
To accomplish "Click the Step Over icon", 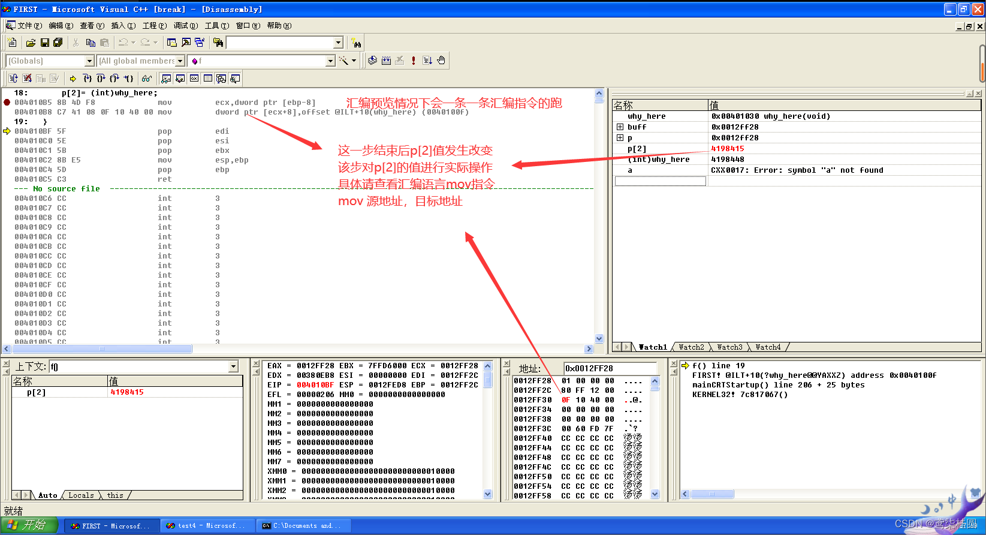I will pyautogui.click(x=101, y=79).
